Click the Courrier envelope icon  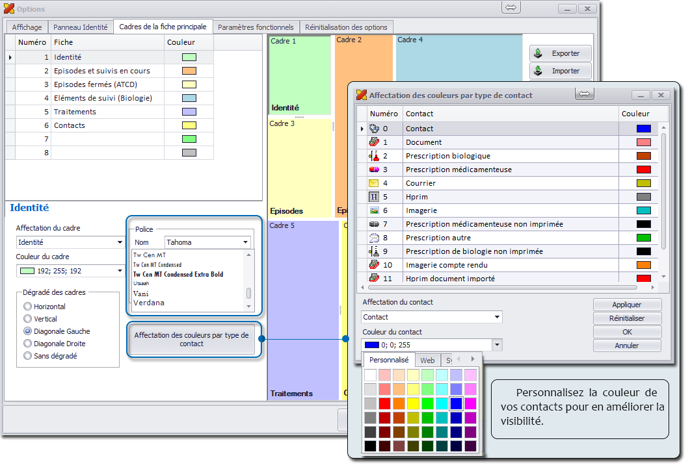pyautogui.click(x=374, y=183)
